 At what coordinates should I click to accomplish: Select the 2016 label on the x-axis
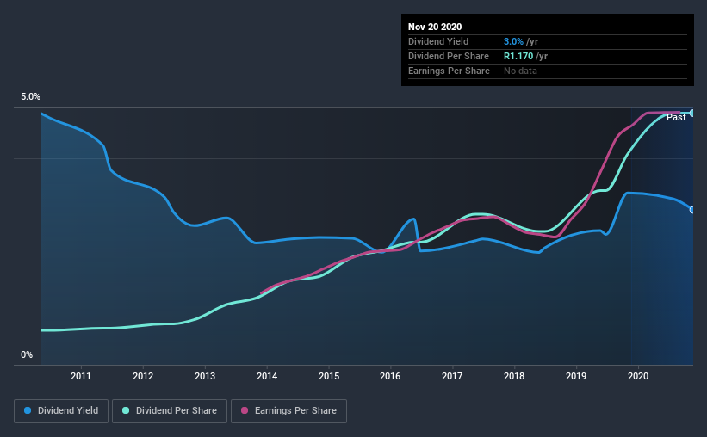click(390, 376)
